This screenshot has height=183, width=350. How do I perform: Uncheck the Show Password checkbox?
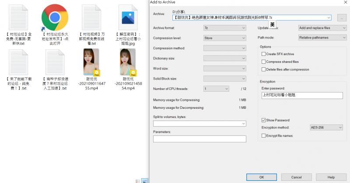[x=263, y=120]
